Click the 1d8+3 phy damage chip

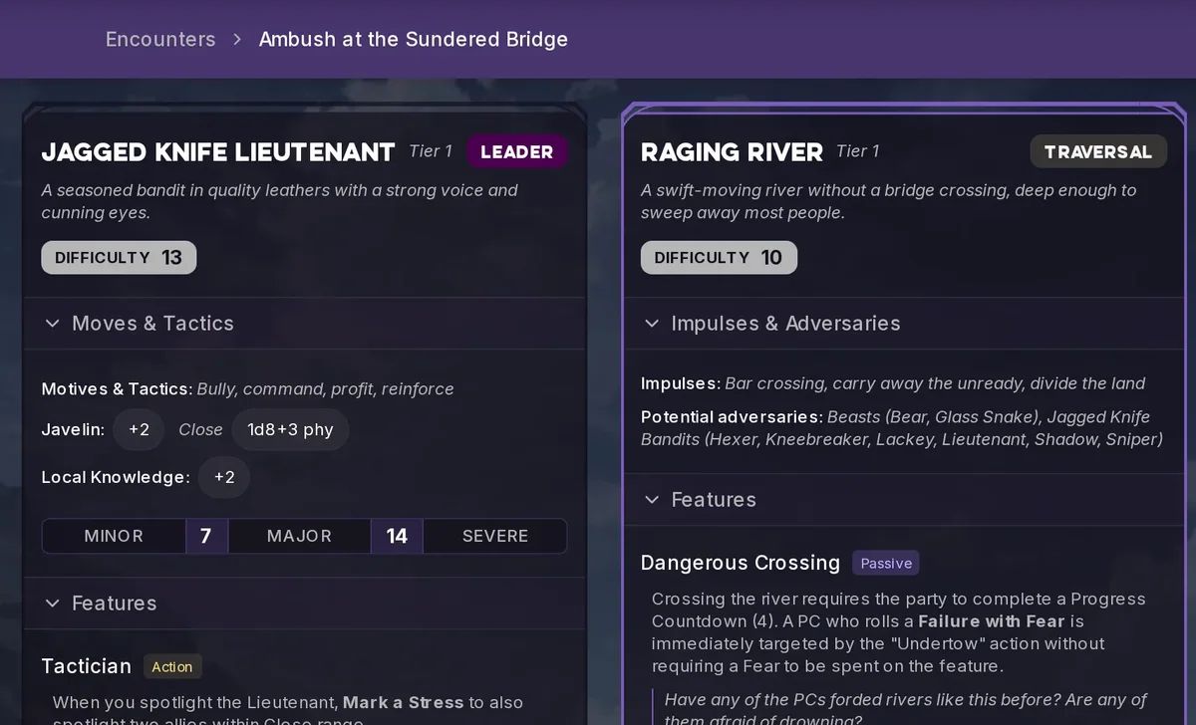[290, 429]
